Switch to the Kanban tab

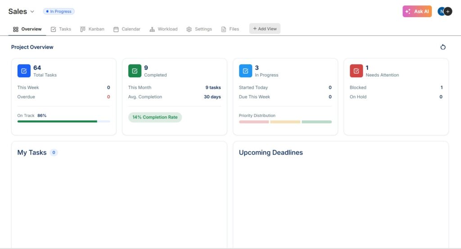click(x=92, y=29)
